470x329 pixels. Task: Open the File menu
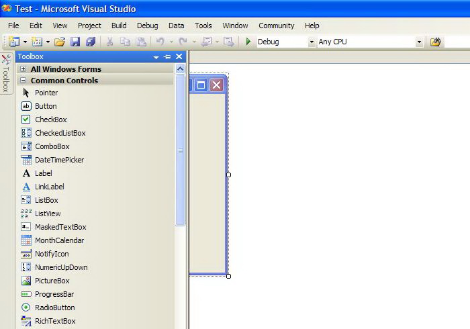point(13,26)
